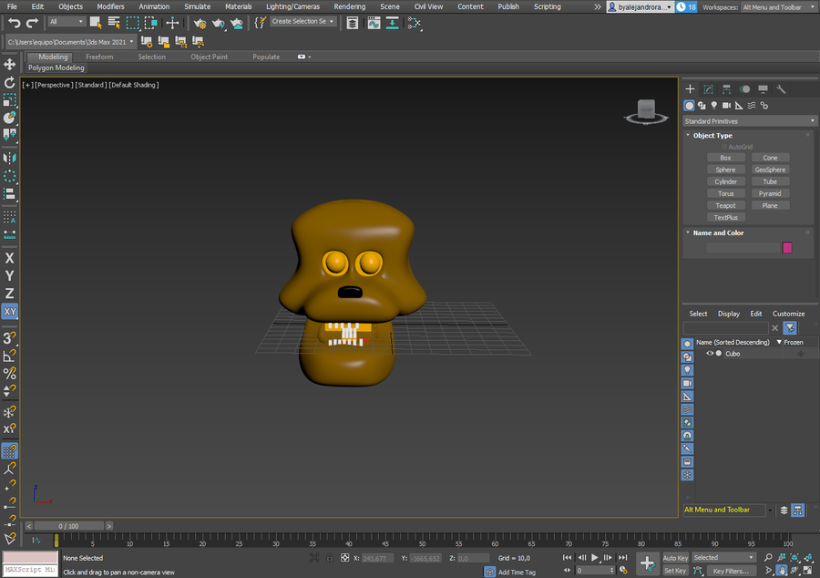Click the Teapot primitive button
Viewport: 820px width, 578px height.
(725, 206)
